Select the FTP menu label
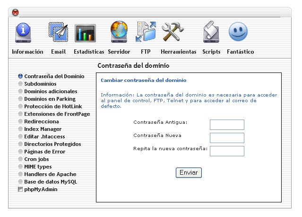This screenshot has width=302, height=217. point(146,52)
